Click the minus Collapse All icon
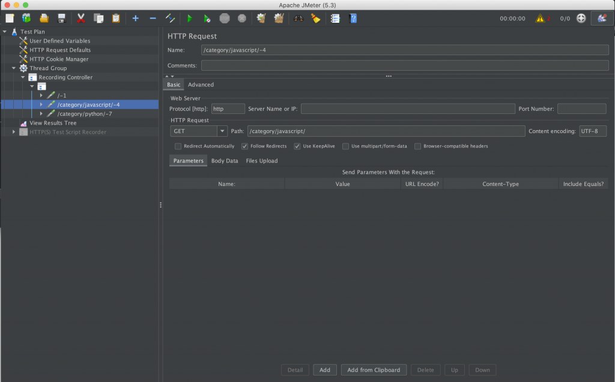This screenshot has width=615, height=382. pyautogui.click(x=153, y=19)
